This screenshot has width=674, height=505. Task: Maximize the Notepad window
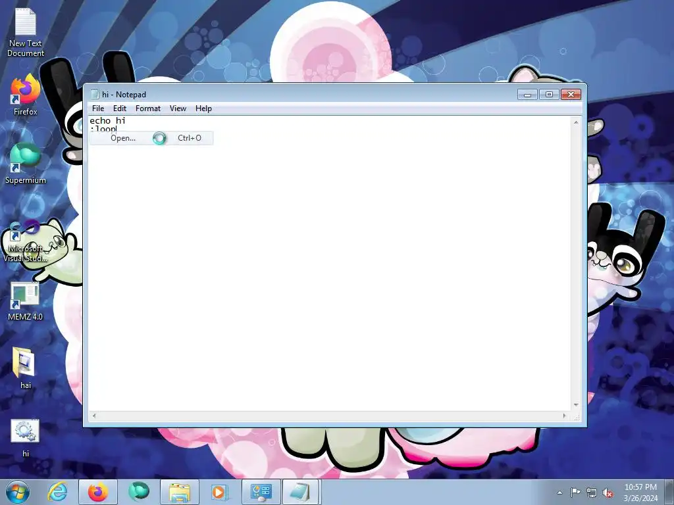point(549,95)
